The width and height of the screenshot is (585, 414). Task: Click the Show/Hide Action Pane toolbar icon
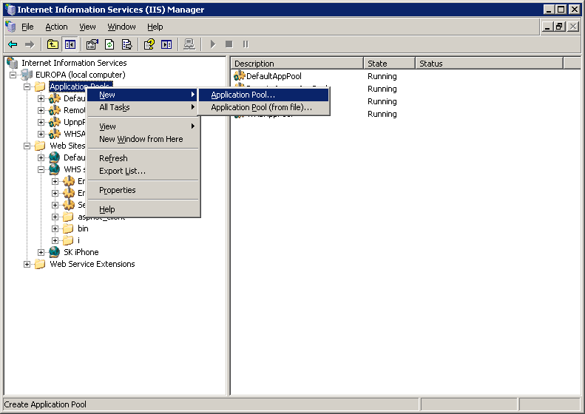pos(166,45)
